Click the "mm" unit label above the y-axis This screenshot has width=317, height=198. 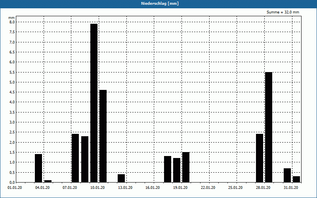(x=11, y=18)
